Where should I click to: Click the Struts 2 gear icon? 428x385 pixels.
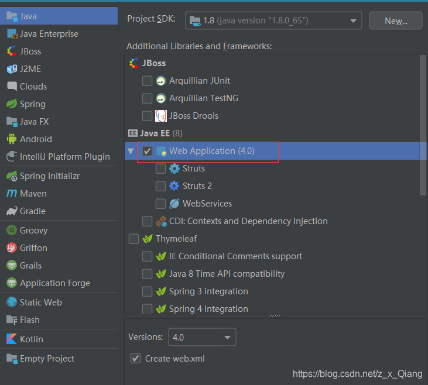point(174,186)
